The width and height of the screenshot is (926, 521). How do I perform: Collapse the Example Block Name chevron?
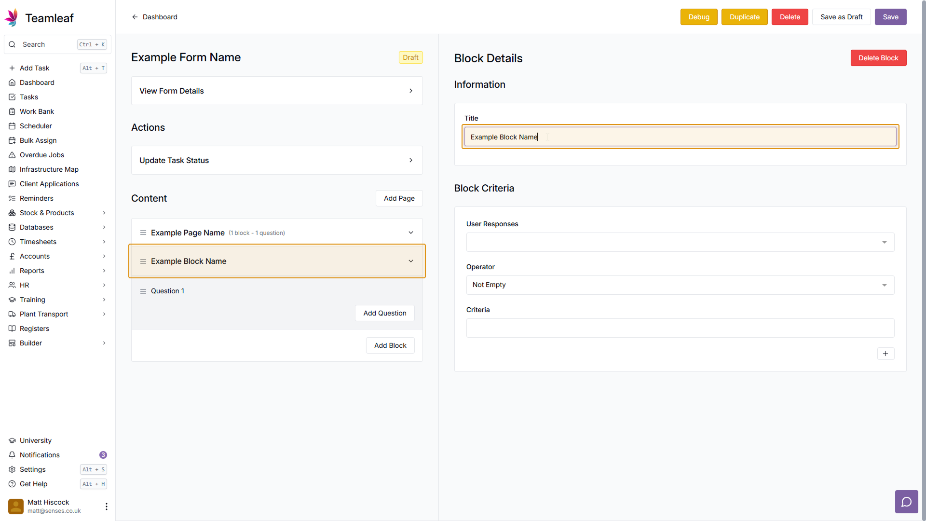point(411,261)
